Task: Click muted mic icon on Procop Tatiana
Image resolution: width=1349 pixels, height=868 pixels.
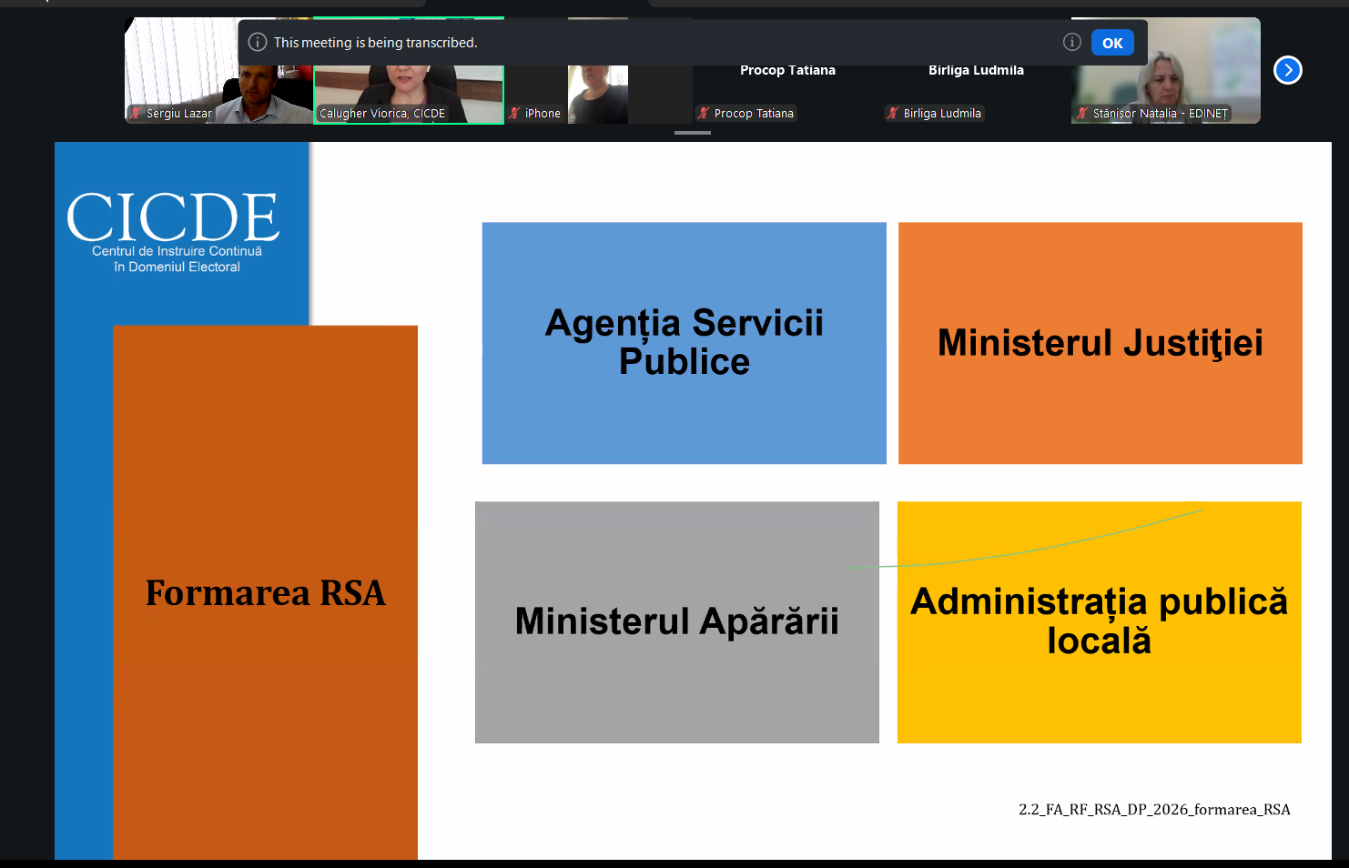Action: click(704, 113)
